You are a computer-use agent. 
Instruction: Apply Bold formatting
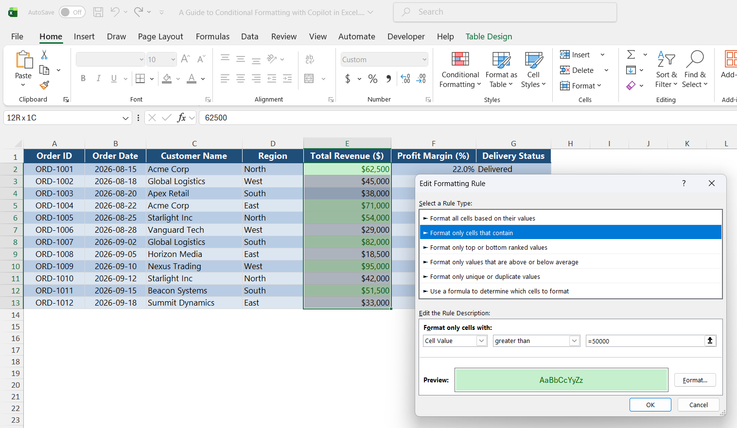[x=83, y=78]
